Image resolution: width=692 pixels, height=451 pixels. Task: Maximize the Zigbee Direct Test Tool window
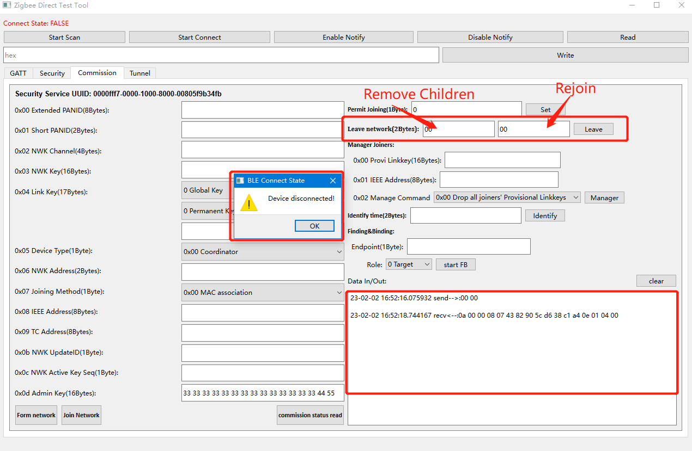coord(657,5)
